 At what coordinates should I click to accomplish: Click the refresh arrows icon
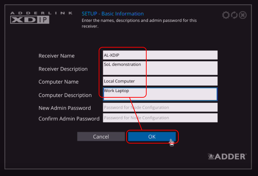click(x=234, y=15)
